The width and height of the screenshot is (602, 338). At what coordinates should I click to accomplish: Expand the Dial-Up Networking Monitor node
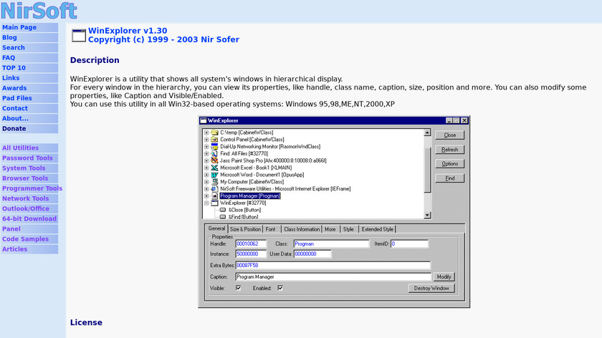[x=206, y=147]
